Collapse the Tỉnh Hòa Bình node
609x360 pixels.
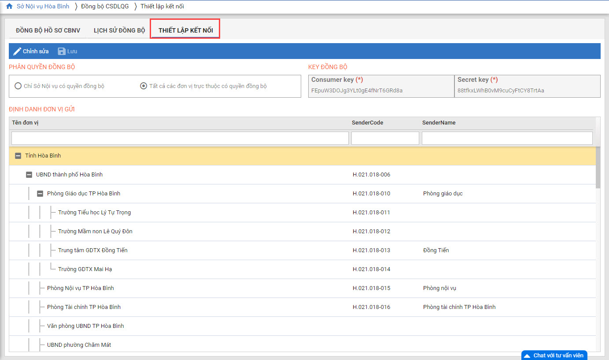coord(18,156)
